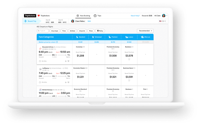Click the Brussels Airlines flight duration clock

point(40,61)
